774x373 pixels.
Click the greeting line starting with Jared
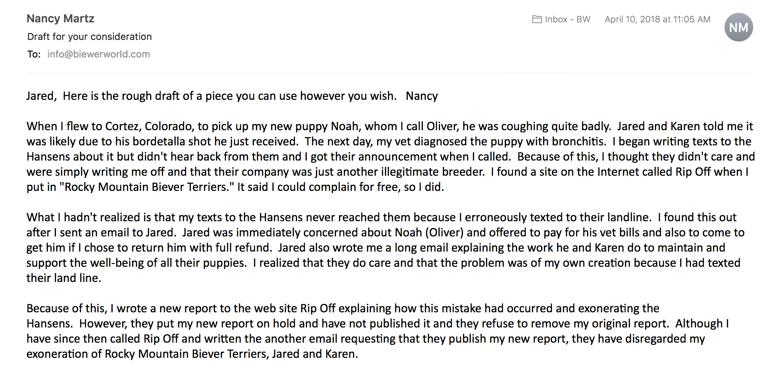point(232,96)
